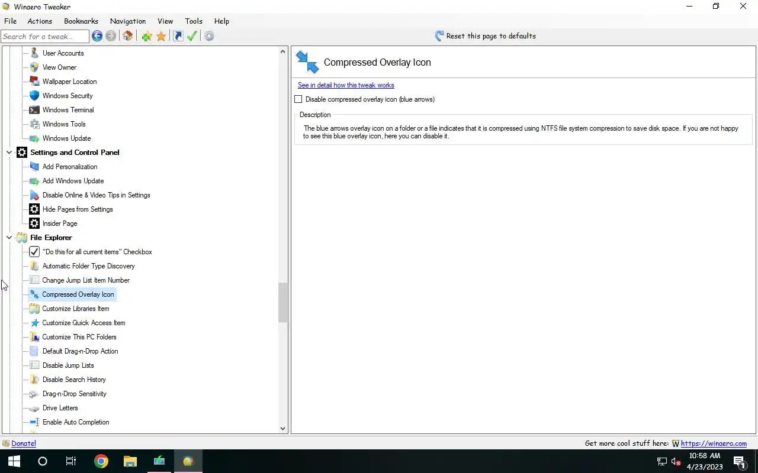Click the green plus add bookmark icon
This screenshot has width=758, height=473.
coord(147,36)
